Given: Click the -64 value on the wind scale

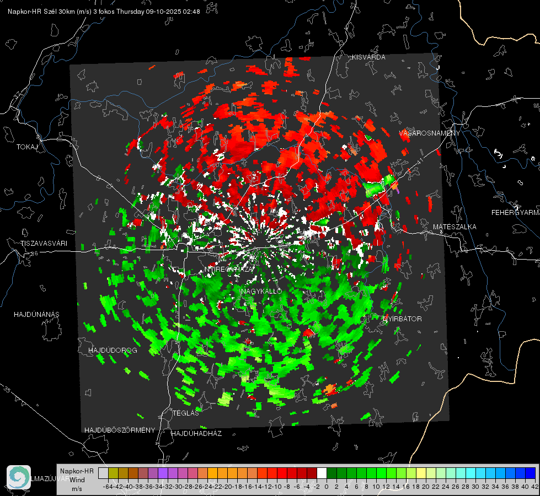Looking at the screenshot, I should (108, 487).
